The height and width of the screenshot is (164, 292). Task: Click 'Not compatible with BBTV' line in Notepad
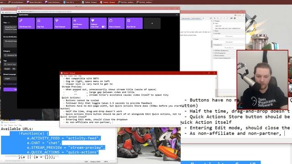click(81, 78)
